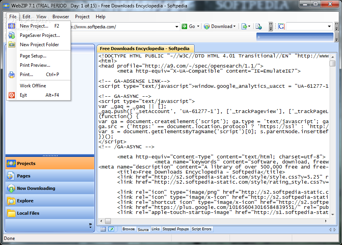This screenshot has width=342, height=245.
Task: Click the green Go arrow icon
Action: tap(184, 26)
